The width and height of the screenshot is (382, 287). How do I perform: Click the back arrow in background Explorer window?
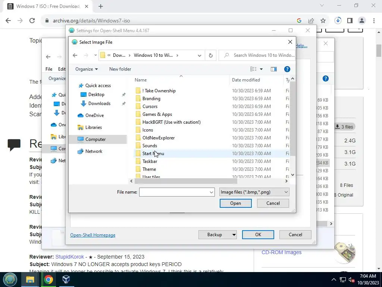pyautogui.click(x=48, y=57)
